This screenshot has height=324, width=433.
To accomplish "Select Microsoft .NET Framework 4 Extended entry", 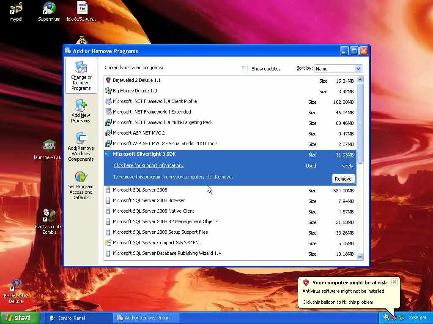I will [230, 112].
